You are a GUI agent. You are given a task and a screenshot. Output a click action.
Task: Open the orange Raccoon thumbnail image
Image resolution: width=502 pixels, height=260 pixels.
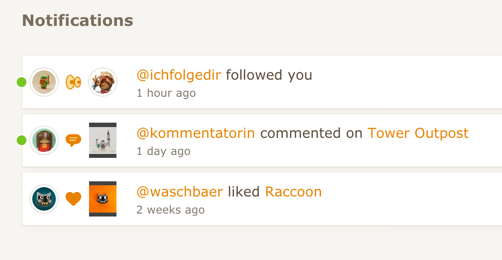tap(103, 198)
